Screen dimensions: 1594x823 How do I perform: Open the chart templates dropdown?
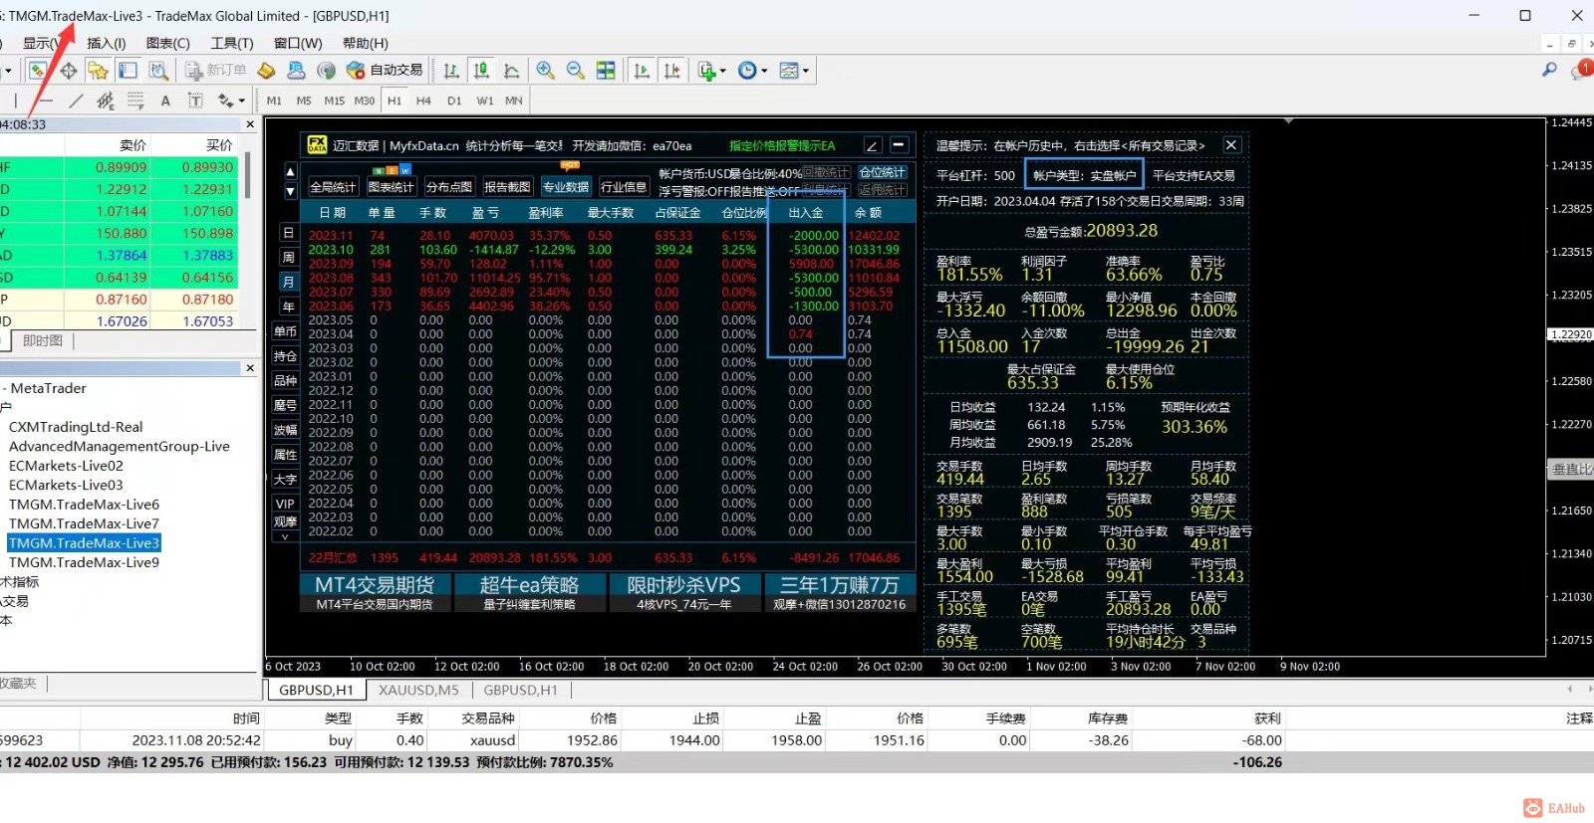(x=794, y=70)
